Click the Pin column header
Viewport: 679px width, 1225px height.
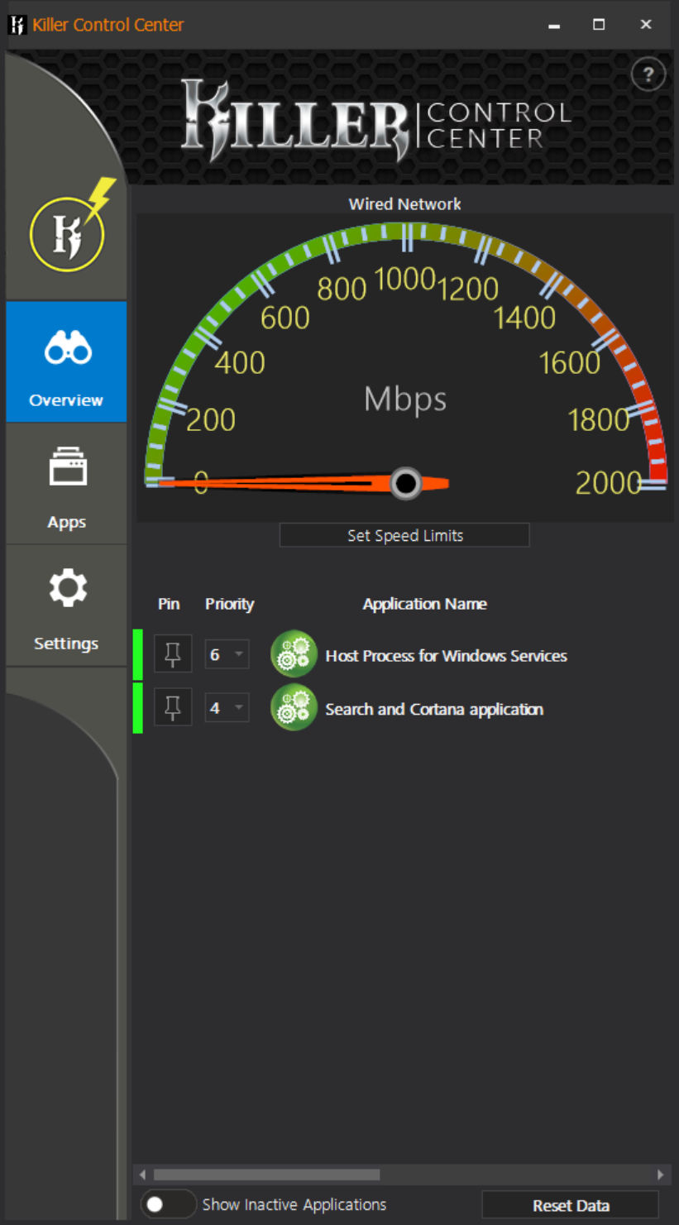169,604
